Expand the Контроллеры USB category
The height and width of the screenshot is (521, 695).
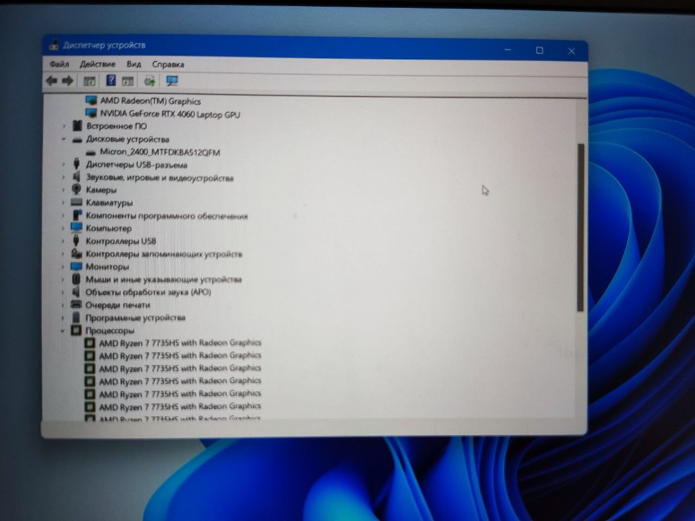tap(64, 241)
